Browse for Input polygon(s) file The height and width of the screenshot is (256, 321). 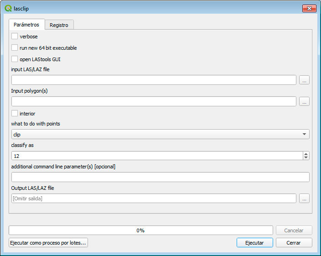[x=304, y=101]
